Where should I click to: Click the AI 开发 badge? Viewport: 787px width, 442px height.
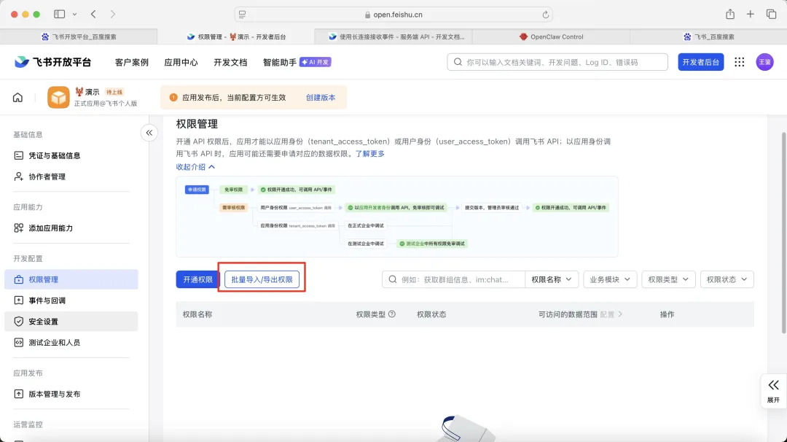tap(316, 62)
